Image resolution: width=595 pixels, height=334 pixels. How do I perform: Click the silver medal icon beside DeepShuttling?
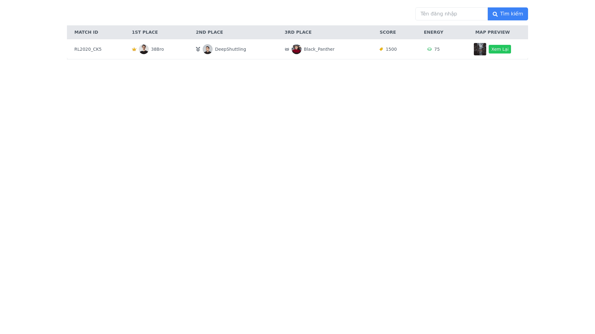click(198, 49)
